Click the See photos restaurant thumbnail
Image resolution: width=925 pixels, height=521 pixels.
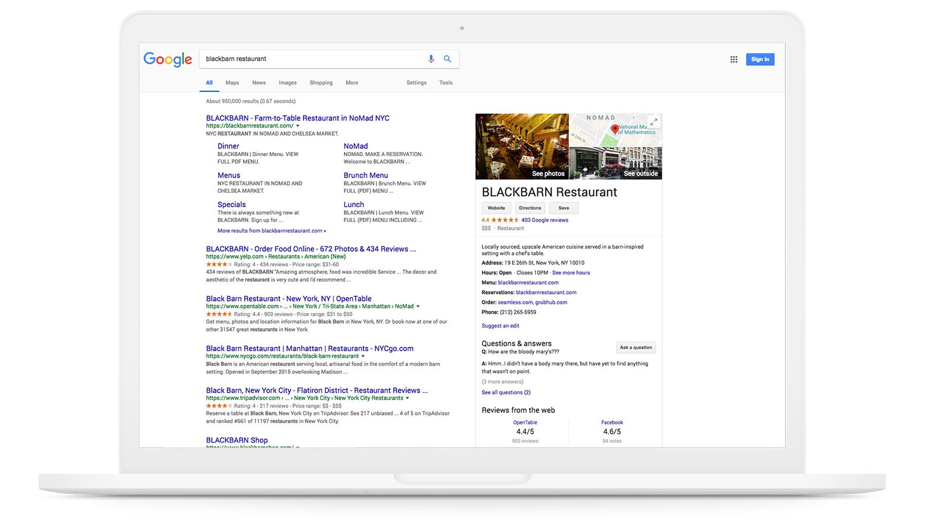click(522, 147)
